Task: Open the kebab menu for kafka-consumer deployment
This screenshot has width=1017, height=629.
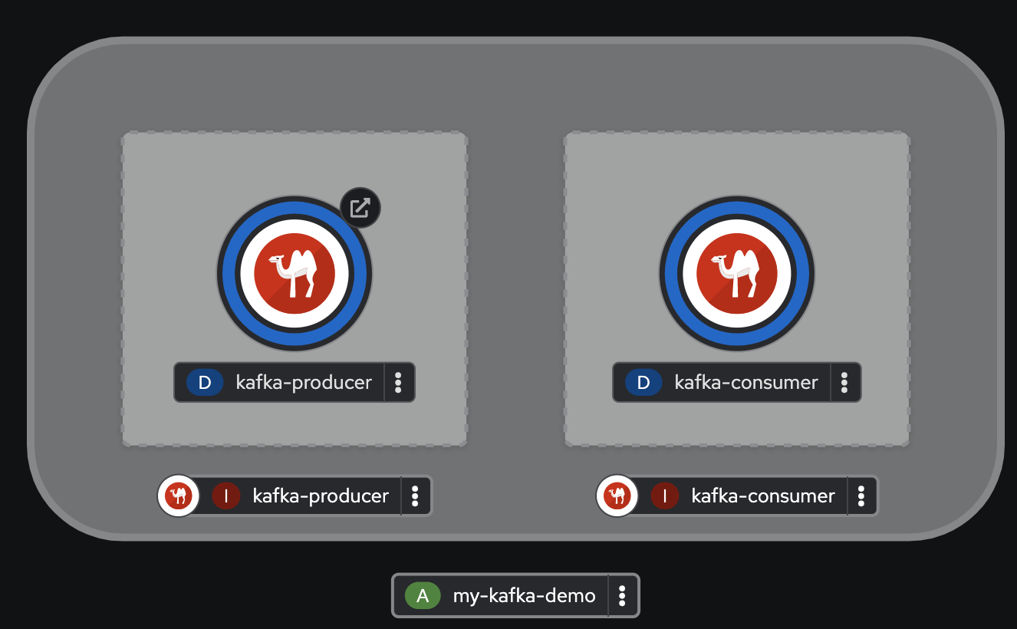Action: point(845,382)
